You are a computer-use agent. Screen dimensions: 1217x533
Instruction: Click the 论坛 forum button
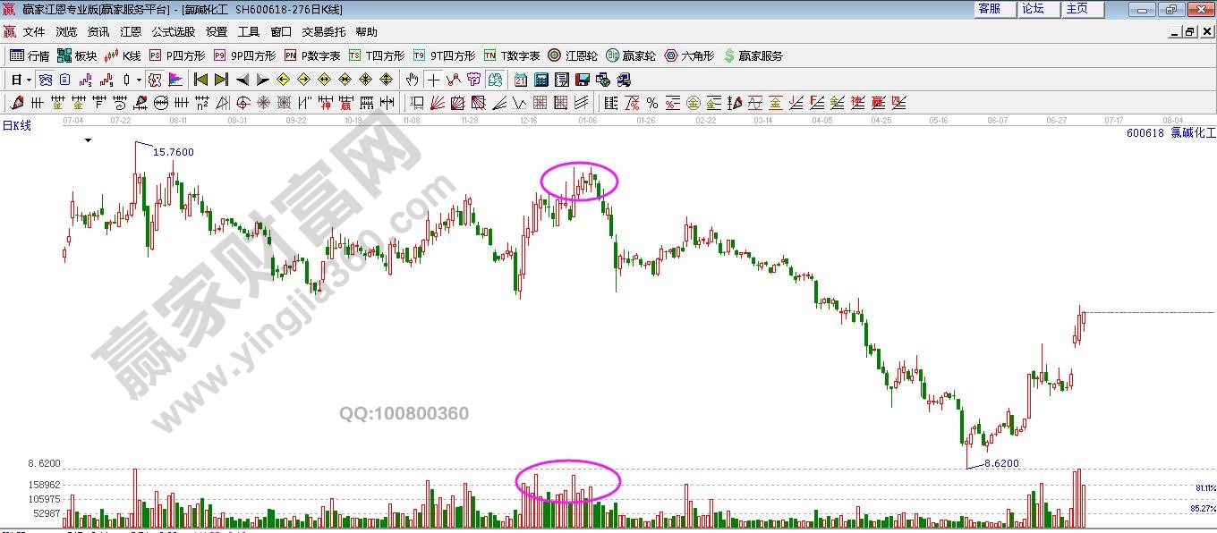coord(1037,9)
